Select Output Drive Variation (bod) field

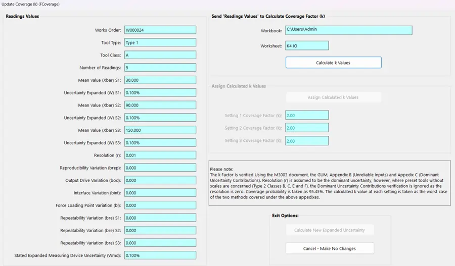click(x=160, y=180)
